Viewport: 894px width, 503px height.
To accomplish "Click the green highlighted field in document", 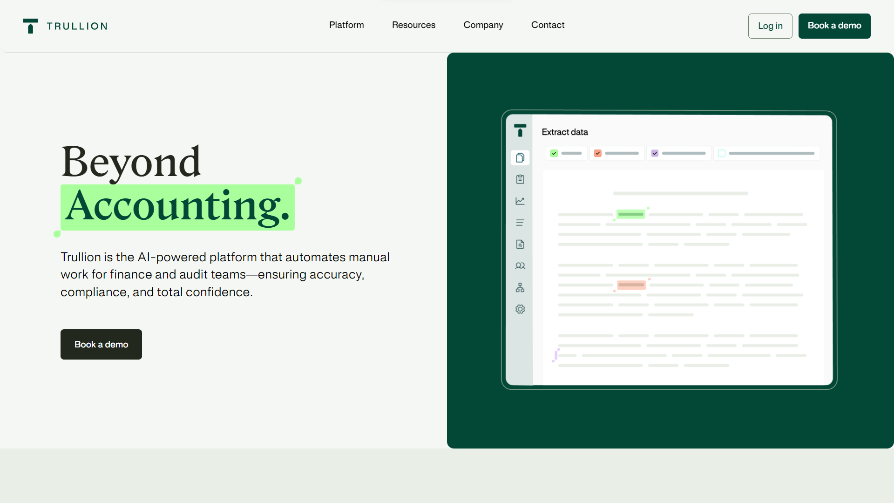I will (631, 214).
